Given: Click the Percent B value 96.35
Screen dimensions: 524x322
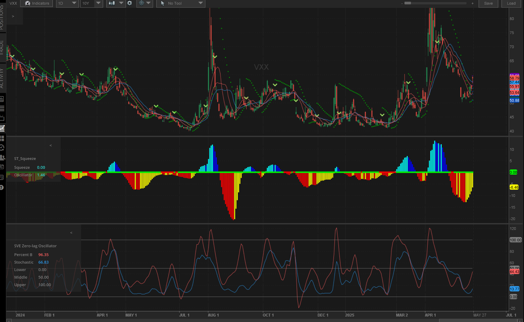Looking at the screenshot, I should tap(43, 254).
